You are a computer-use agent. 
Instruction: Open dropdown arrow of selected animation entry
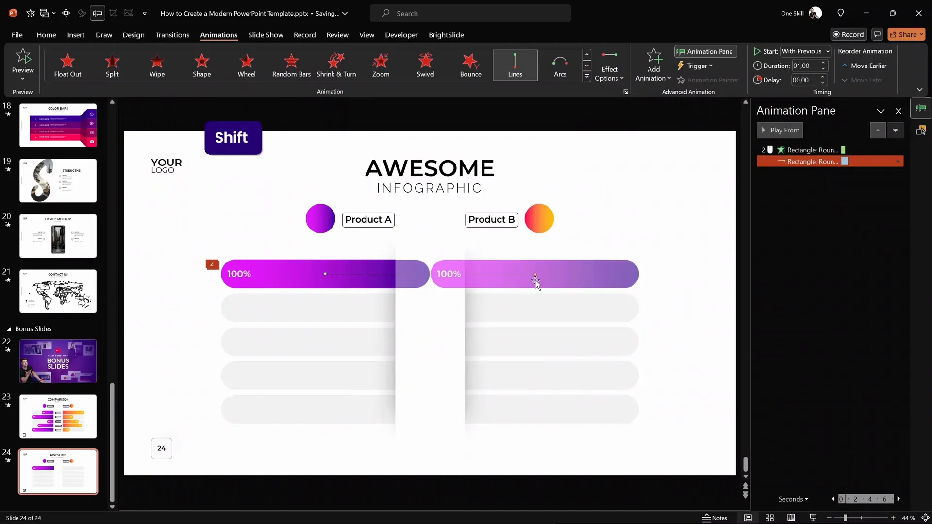[898, 162]
